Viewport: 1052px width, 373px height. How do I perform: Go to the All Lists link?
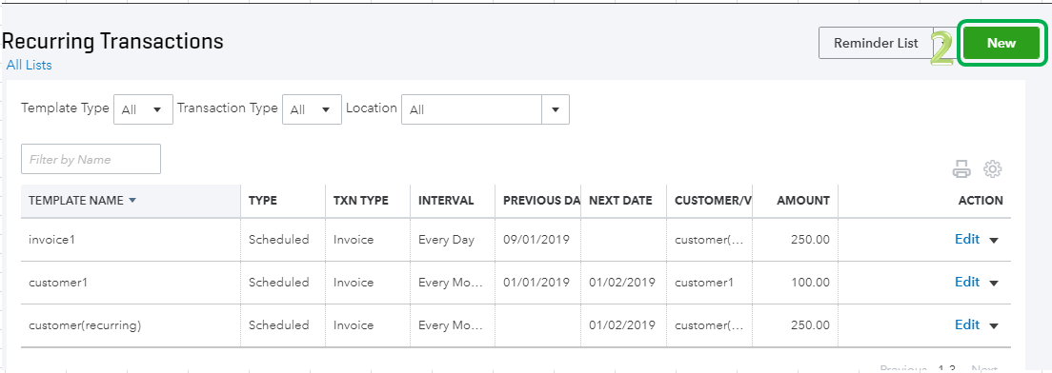click(x=29, y=65)
